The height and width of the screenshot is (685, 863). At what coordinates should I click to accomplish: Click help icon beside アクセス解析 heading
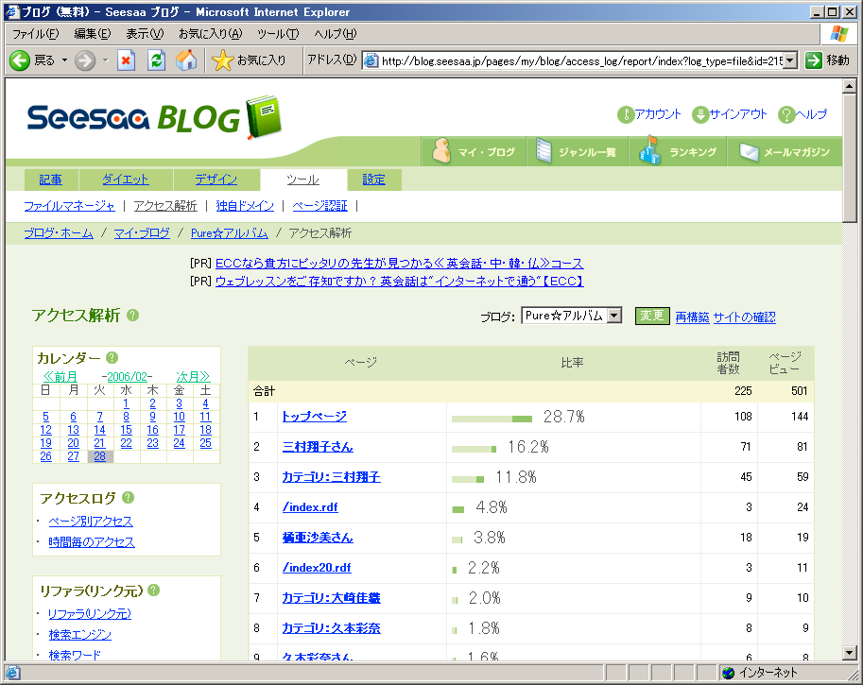(x=132, y=316)
